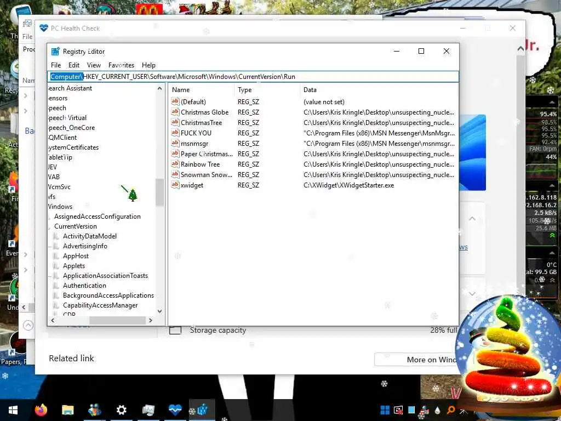The height and width of the screenshot is (421, 561).
Task: Select the (Default) value icon
Action: pos(175,101)
